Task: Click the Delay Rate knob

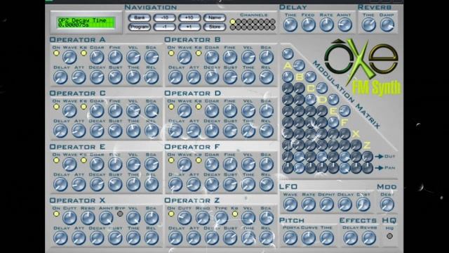Action: pyautogui.click(x=326, y=25)
